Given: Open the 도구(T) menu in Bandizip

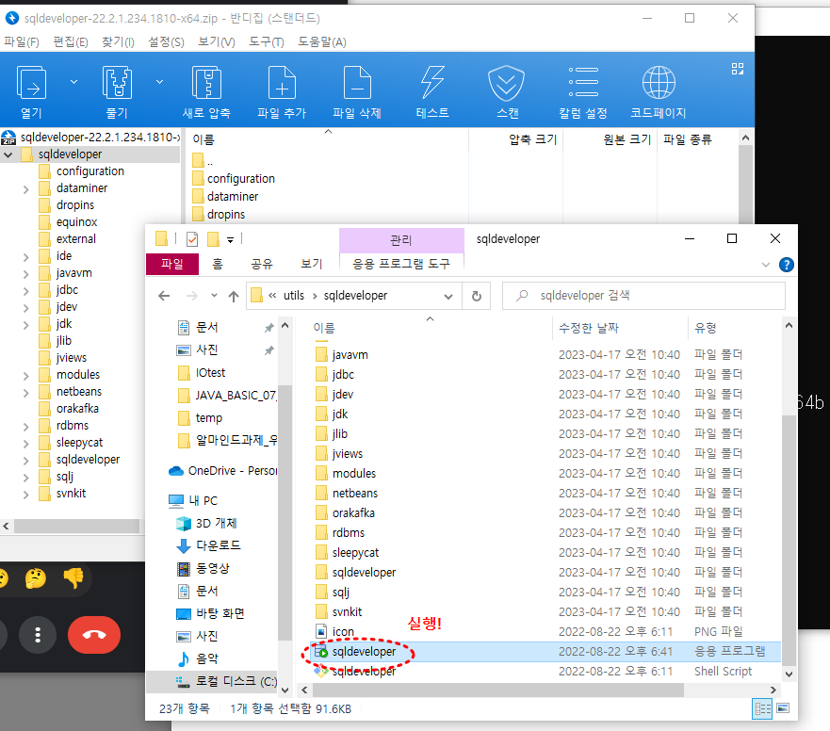Looking at the screenshot, I should coord(267,41).
